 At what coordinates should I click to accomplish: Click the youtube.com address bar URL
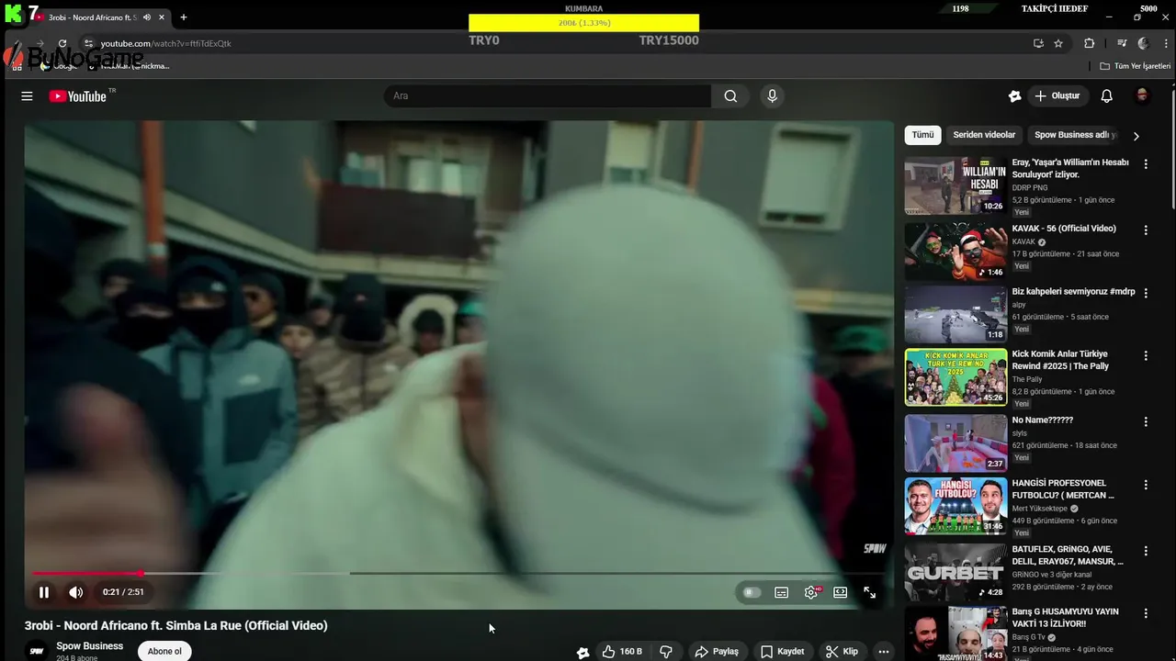[166, 43]
